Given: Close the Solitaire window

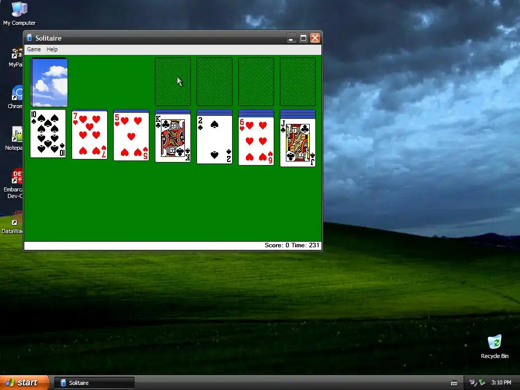Looking at the screenshot, I should point(315,38).
